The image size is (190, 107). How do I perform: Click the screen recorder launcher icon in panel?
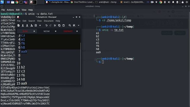[x=25, y=2]
